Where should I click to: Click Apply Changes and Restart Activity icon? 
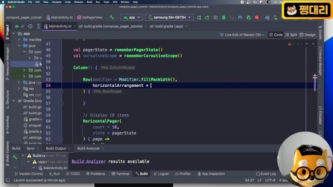tap(207, 17)
